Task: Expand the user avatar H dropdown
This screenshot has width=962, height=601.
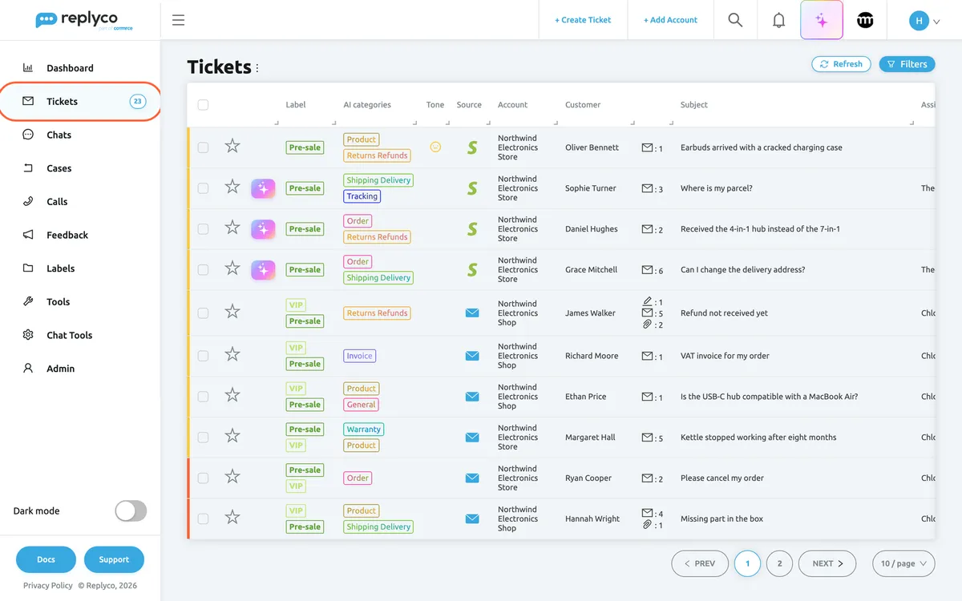Action: tap(924, 21)
